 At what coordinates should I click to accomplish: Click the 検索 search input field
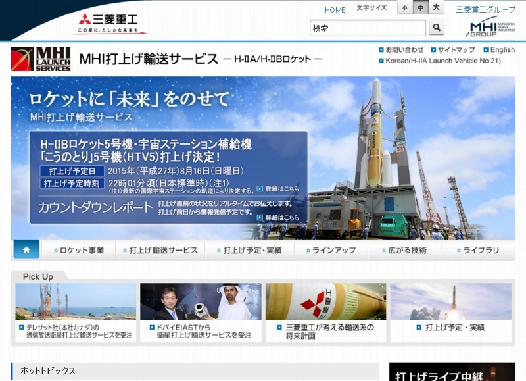pos(368,28)
